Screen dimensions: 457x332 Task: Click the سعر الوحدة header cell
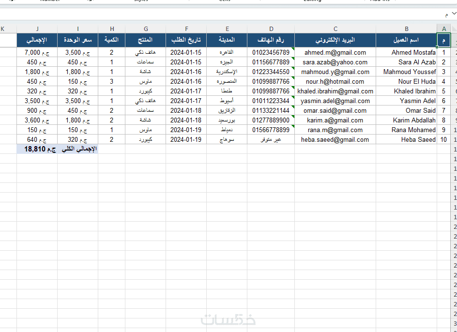[x=78, y=40]
